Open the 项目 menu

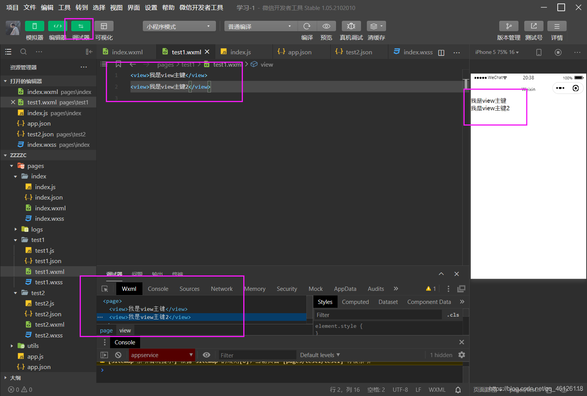12,8
